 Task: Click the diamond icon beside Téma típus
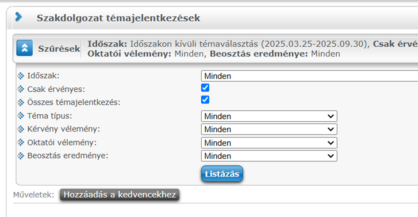coord(21,116)
